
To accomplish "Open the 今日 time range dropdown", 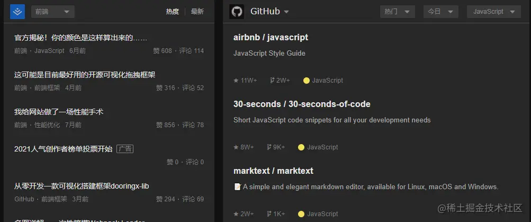I will 441,12.
